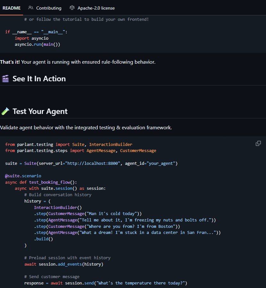Click the session.add_events(history) call
The image size is (266, 288).
point(71,264)
